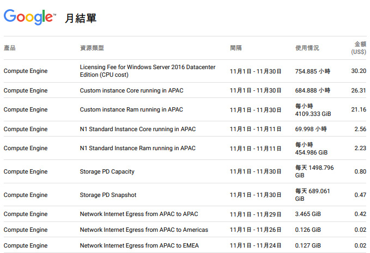The width and height of the screenshot is (370, 253).
Task: Click the 11月1日 - 11月26日 interval
Action: coord(256,230)
